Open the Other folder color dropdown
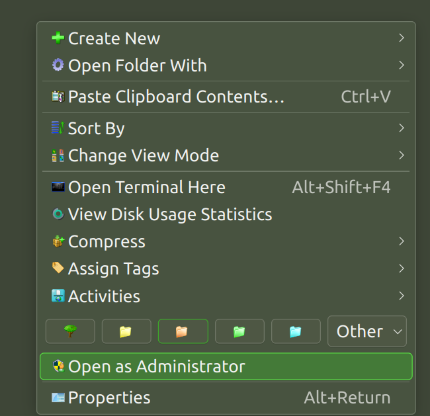This screenshot has height=416, width=430. [367, 331]
